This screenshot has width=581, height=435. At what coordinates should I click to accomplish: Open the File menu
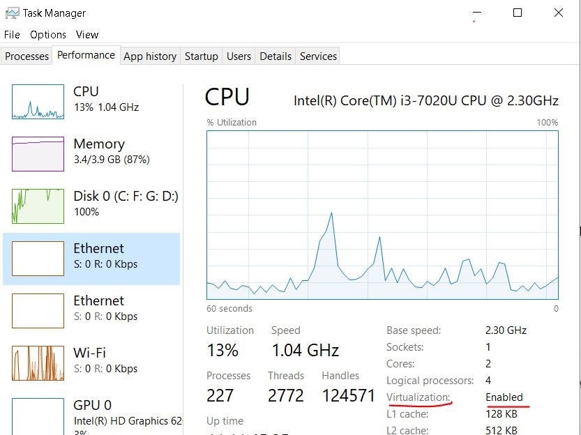[11, 34]
